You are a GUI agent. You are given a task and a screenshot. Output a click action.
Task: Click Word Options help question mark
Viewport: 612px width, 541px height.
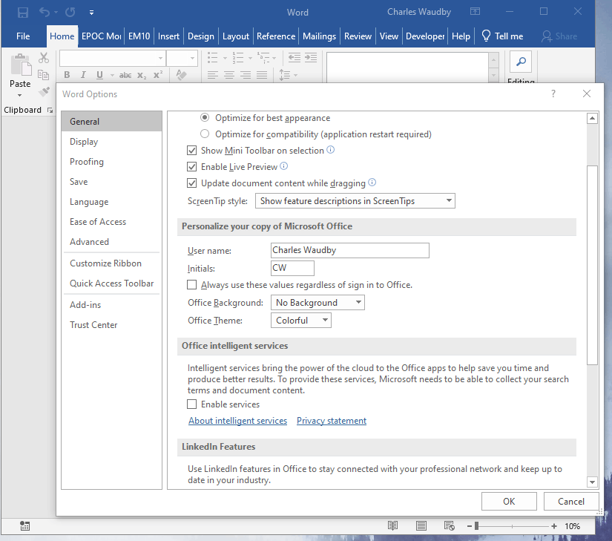pos(553,94)
